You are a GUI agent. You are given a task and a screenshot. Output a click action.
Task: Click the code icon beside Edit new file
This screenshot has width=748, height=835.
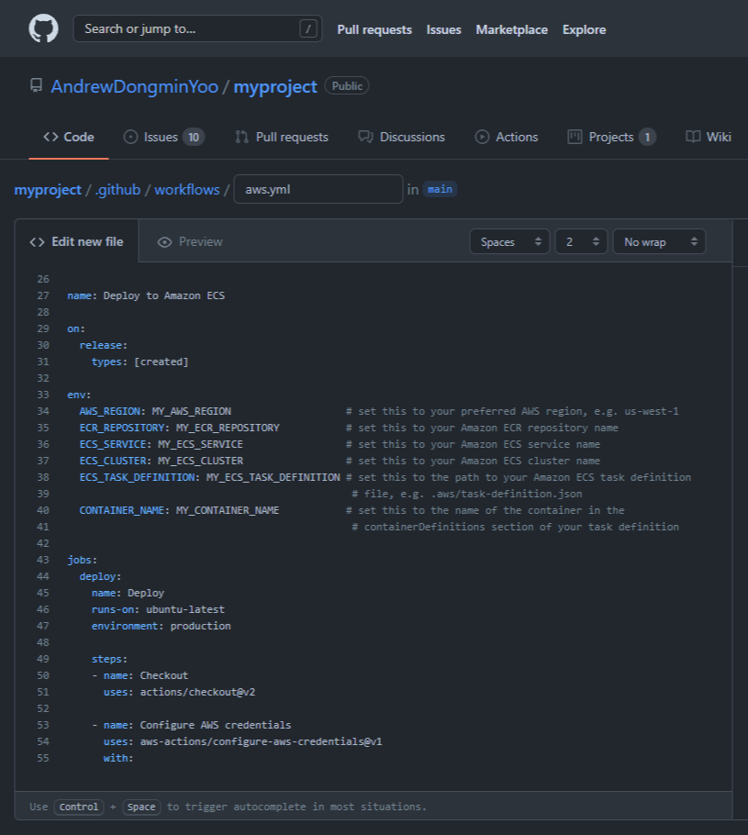[37, 242]
